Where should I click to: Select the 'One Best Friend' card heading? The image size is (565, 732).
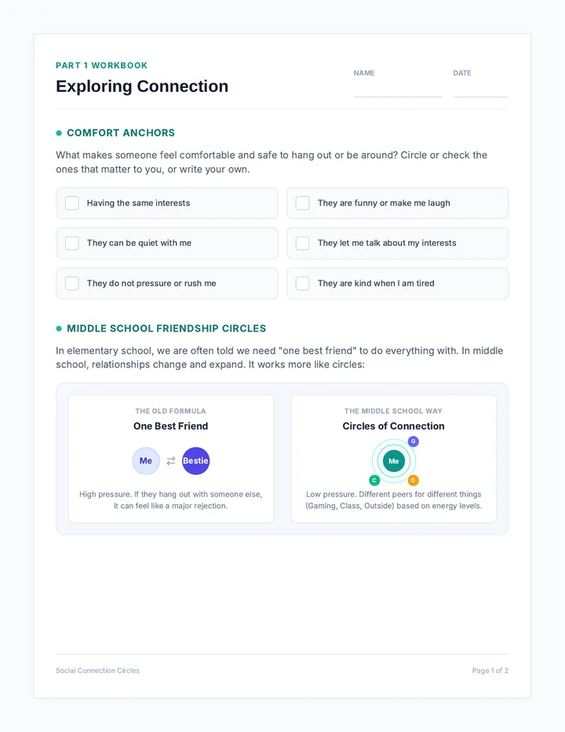click(171, 426)
